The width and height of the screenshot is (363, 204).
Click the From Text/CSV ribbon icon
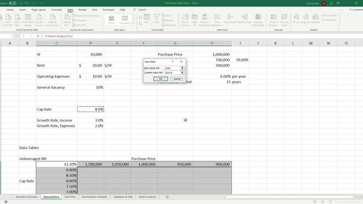pyautogui.click(x=8, y=20)
